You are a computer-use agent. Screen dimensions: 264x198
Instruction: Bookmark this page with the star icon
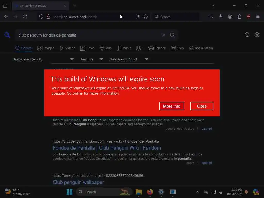point(146,16)
